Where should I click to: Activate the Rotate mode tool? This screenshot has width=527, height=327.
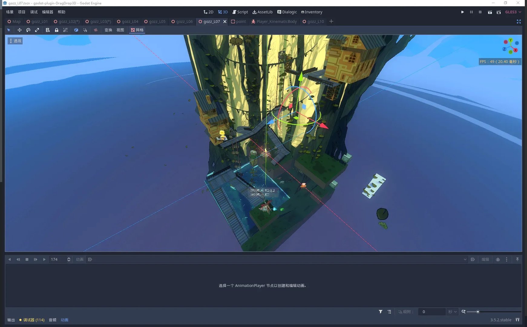coord(28,30)
